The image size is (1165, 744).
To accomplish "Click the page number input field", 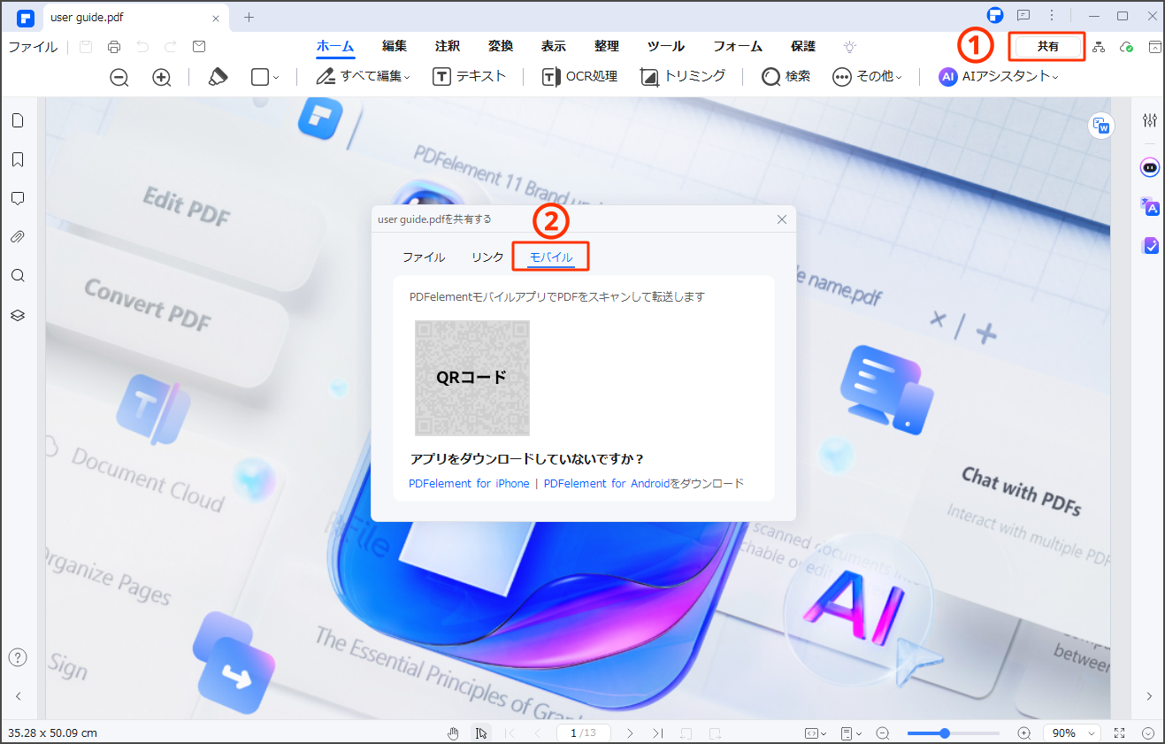I will point(585,733).
